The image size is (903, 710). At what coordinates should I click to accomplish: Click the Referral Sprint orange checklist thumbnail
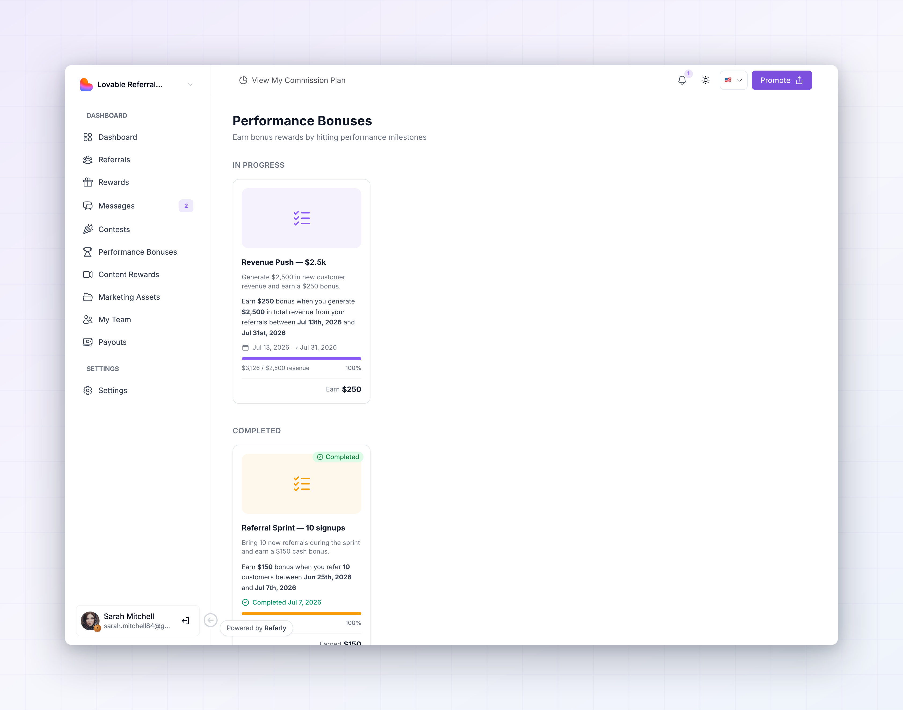click(x=301, y=484)
